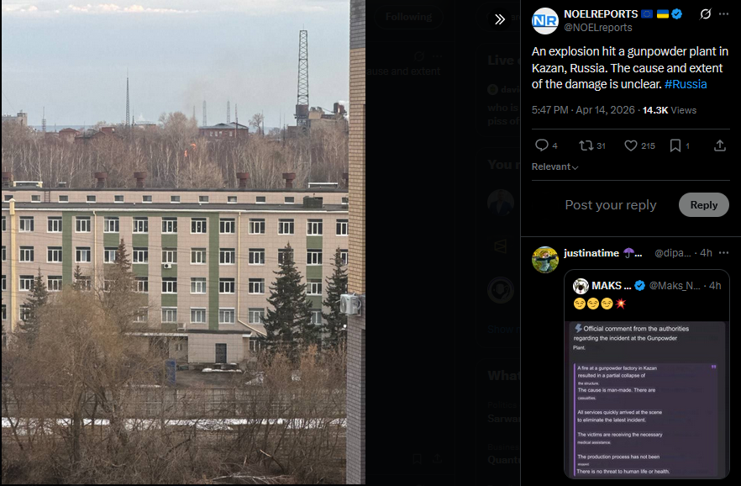
Task: View the 14.3K Views analytics
Action: click(x=669, y=110)
